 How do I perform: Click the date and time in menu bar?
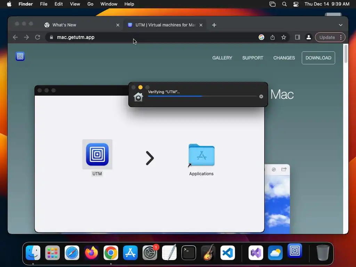tap(327, 4)
